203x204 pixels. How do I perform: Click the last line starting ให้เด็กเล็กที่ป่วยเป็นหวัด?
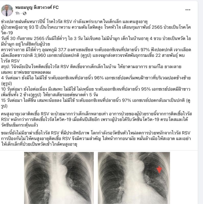(39, 144)
